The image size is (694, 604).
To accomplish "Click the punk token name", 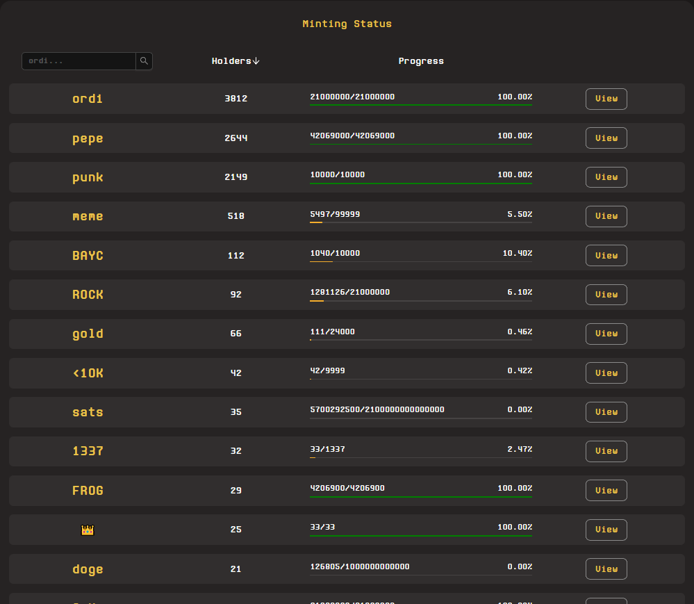I will (88, 177).
